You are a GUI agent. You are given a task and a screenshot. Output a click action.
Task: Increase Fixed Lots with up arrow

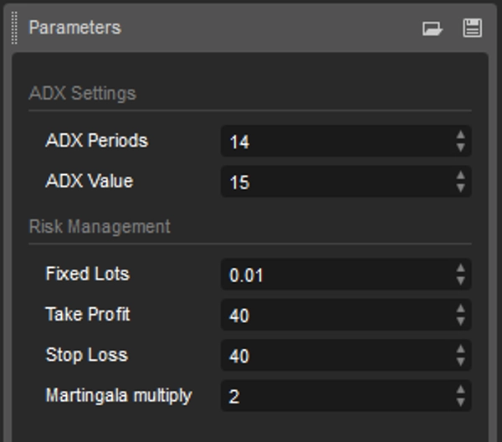[x=460, y=269]
